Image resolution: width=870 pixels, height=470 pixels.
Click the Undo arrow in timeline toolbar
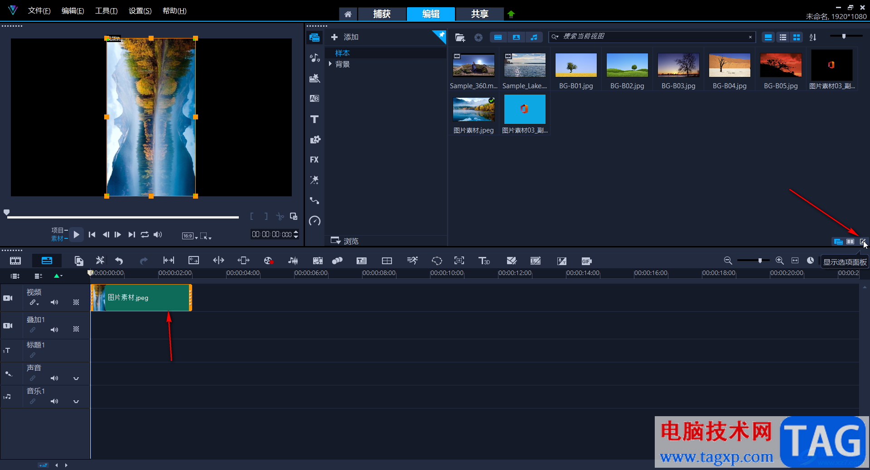tap(119, 261)
